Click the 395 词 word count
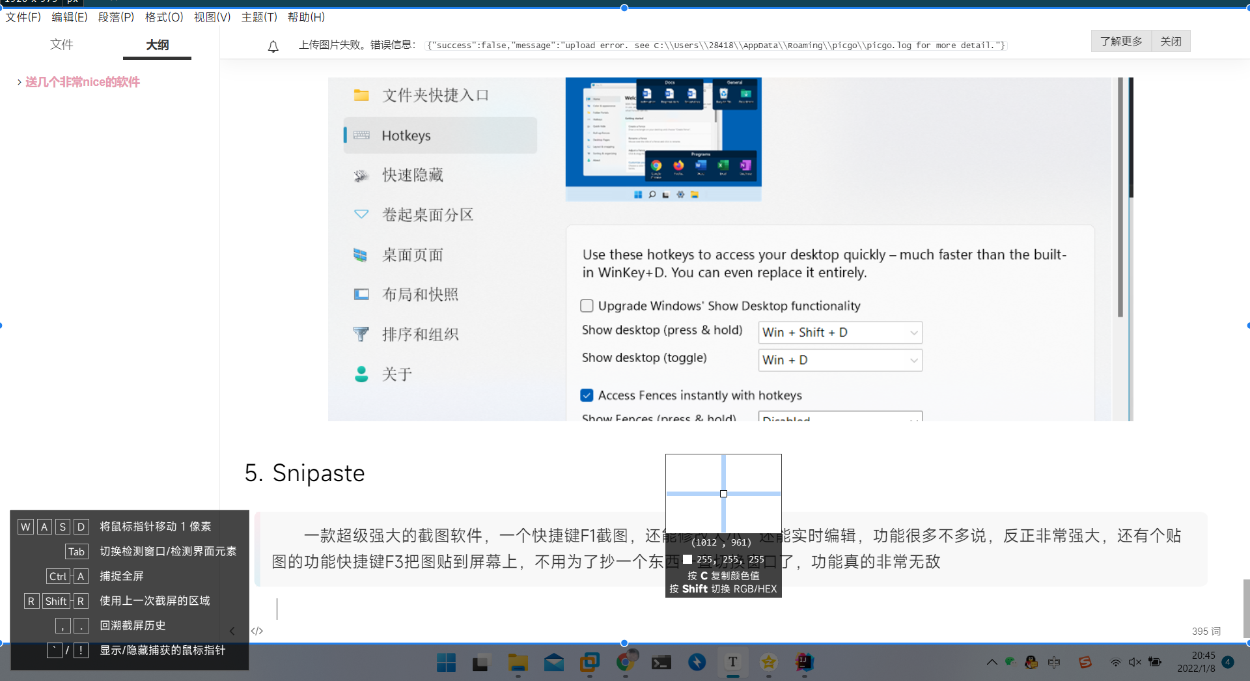This screenshot has height=681, width=1250. pyautogui.click(x=1206, y=632)
